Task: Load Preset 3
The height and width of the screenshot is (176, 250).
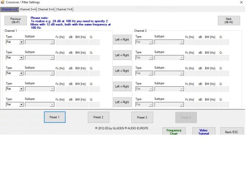Action: click(x=142, y=117)
